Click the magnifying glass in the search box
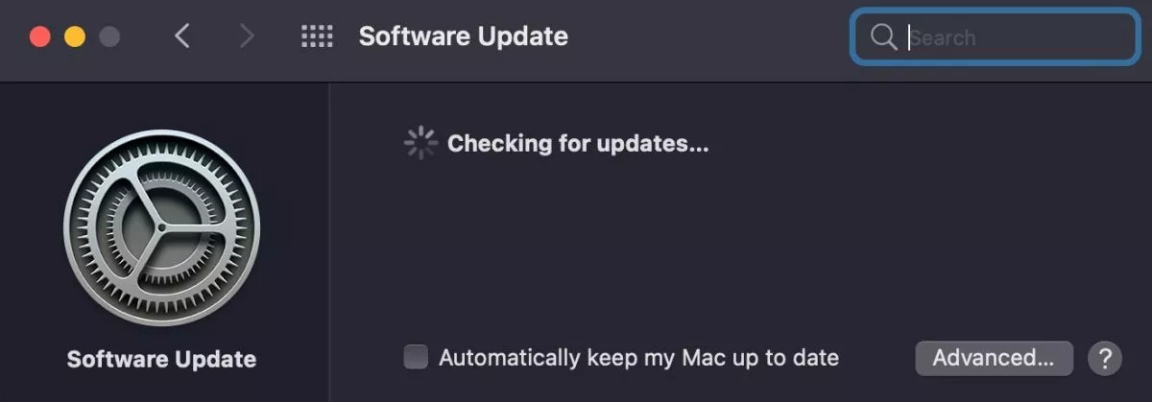The width and height of the screenshot is (1152, 402). pos(883,37)
